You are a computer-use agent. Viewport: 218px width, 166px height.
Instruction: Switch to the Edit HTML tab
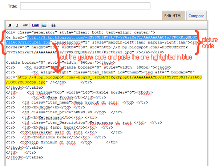(x=173, y=16)
